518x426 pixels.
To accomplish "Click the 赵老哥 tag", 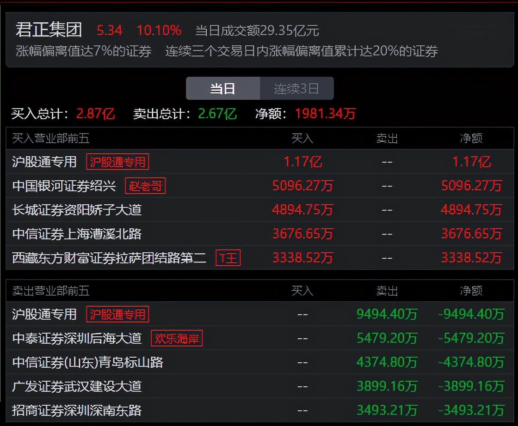I will click(145, 186).
